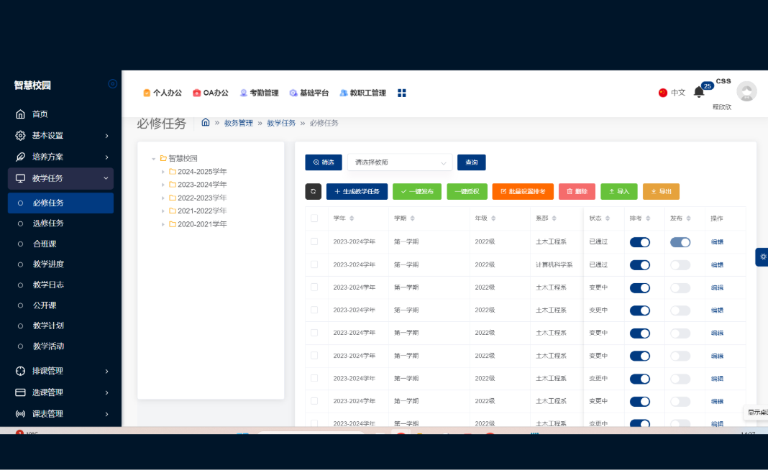Sort the table by 年级 column
Image resolution: width=768 pixels, height=470 pixels.
tap(493, 218)
